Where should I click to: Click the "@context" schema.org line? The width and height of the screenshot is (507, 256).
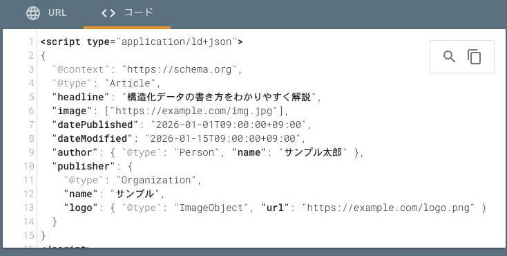tap(147, 69)
